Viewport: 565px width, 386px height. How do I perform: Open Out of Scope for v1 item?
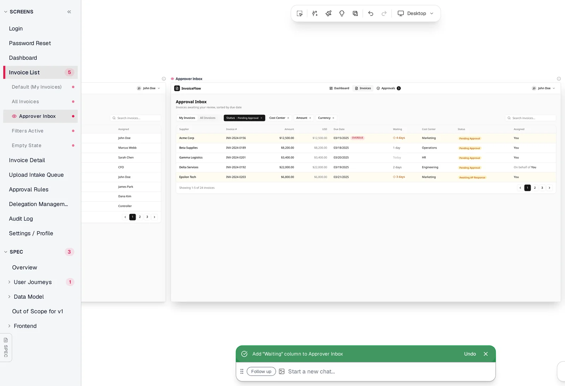[x=40, y=311]
